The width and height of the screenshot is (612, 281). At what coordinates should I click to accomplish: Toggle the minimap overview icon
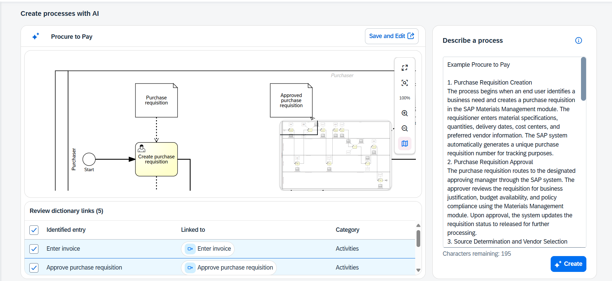404,144
